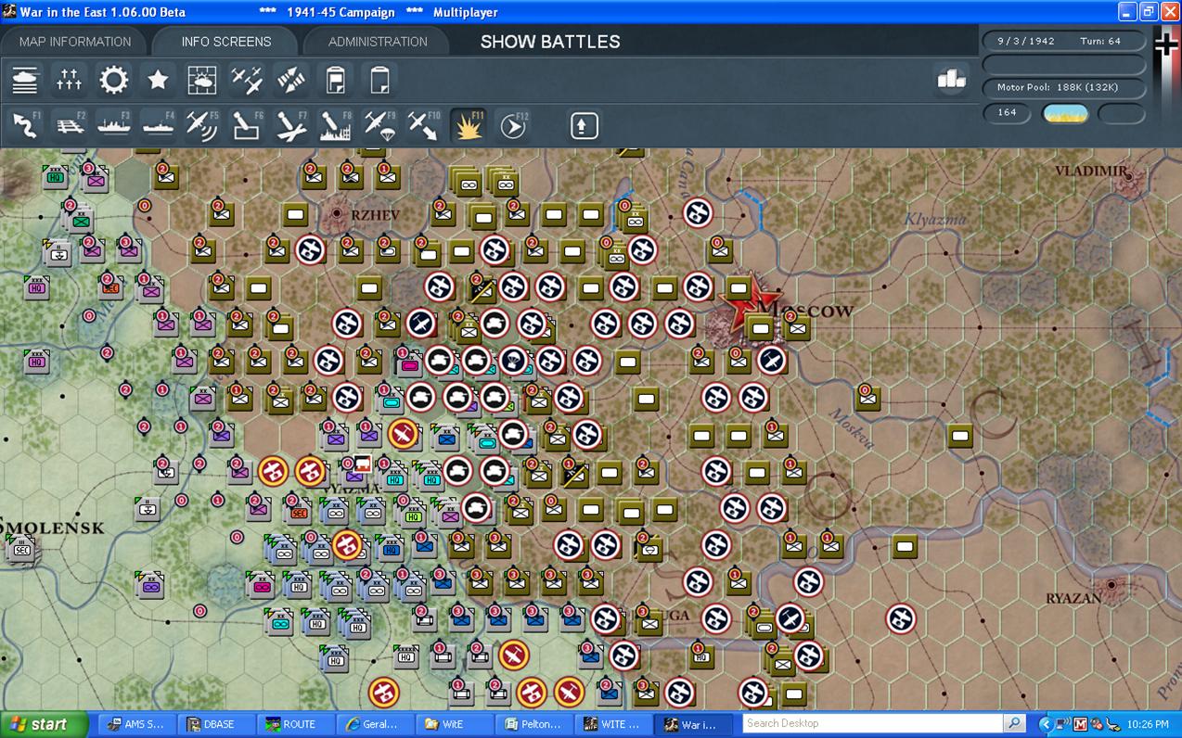Select F2 rail mode
The image size is (1182, 738).
click(70, 125)
